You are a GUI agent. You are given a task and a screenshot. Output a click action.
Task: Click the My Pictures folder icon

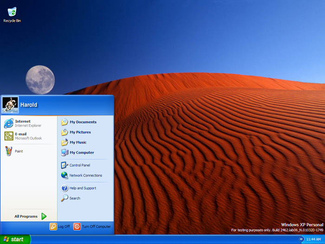65,132
